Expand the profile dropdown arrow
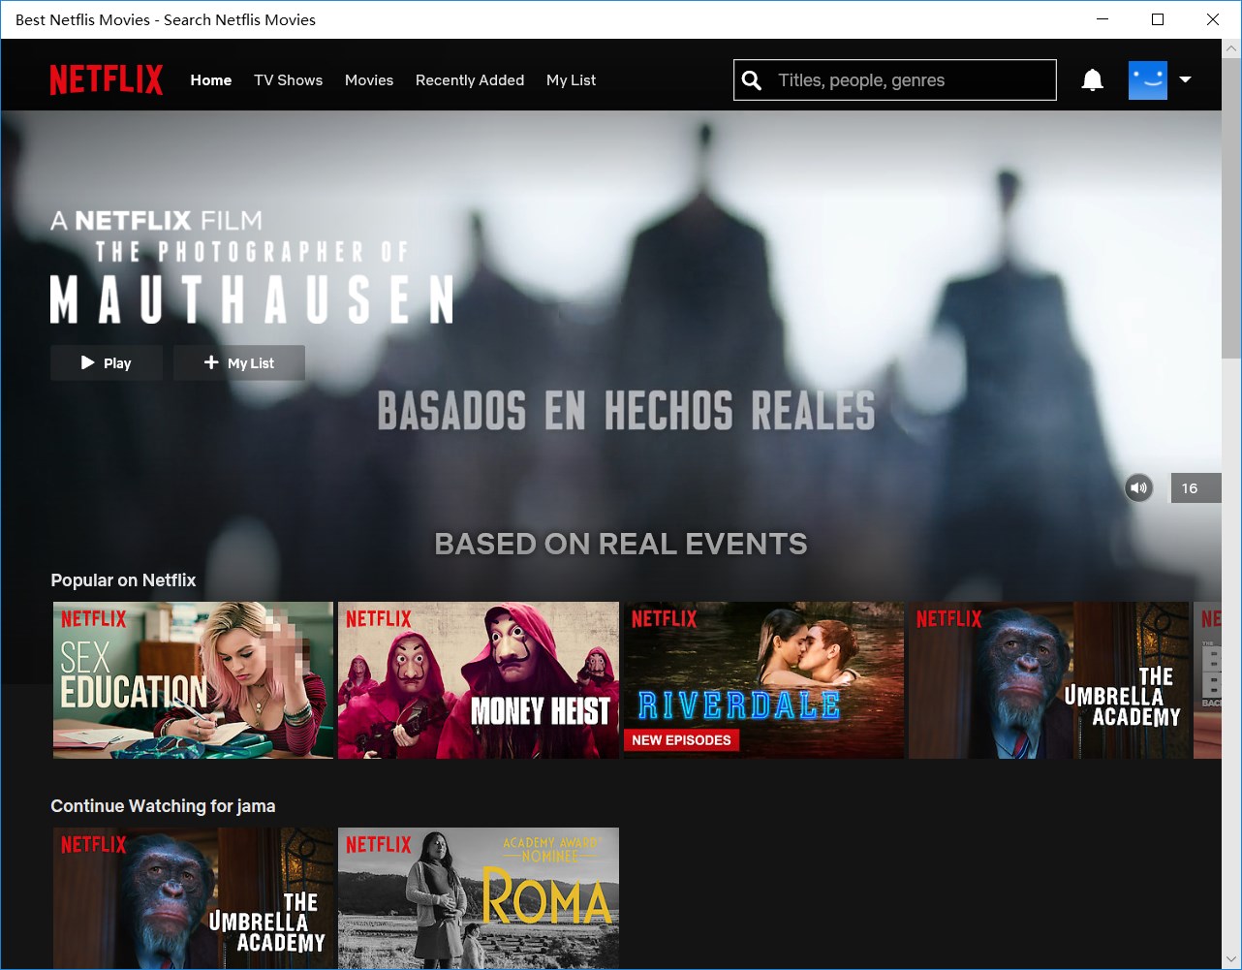 tap(1185, 80)
